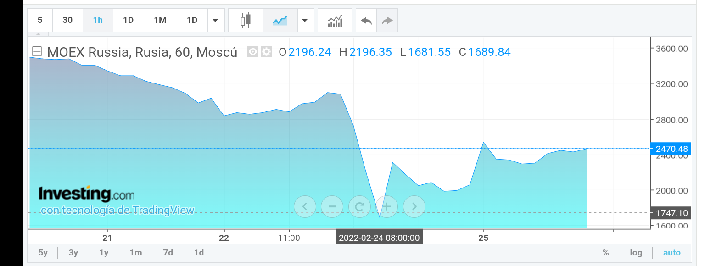
Task: Enable log scale mode
Action: (x=636, y=253)
